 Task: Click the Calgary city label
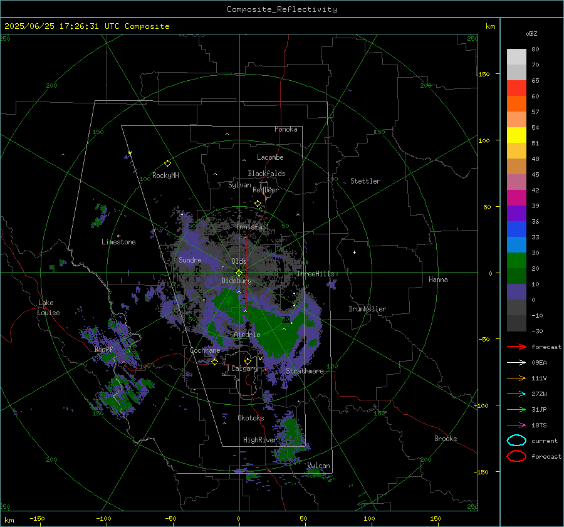tap(244, 368)
